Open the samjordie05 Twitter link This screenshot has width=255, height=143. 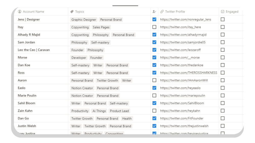pos(183,42)
